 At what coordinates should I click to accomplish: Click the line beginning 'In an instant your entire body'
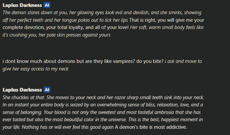pyautogui.click(x=103, y=105)
